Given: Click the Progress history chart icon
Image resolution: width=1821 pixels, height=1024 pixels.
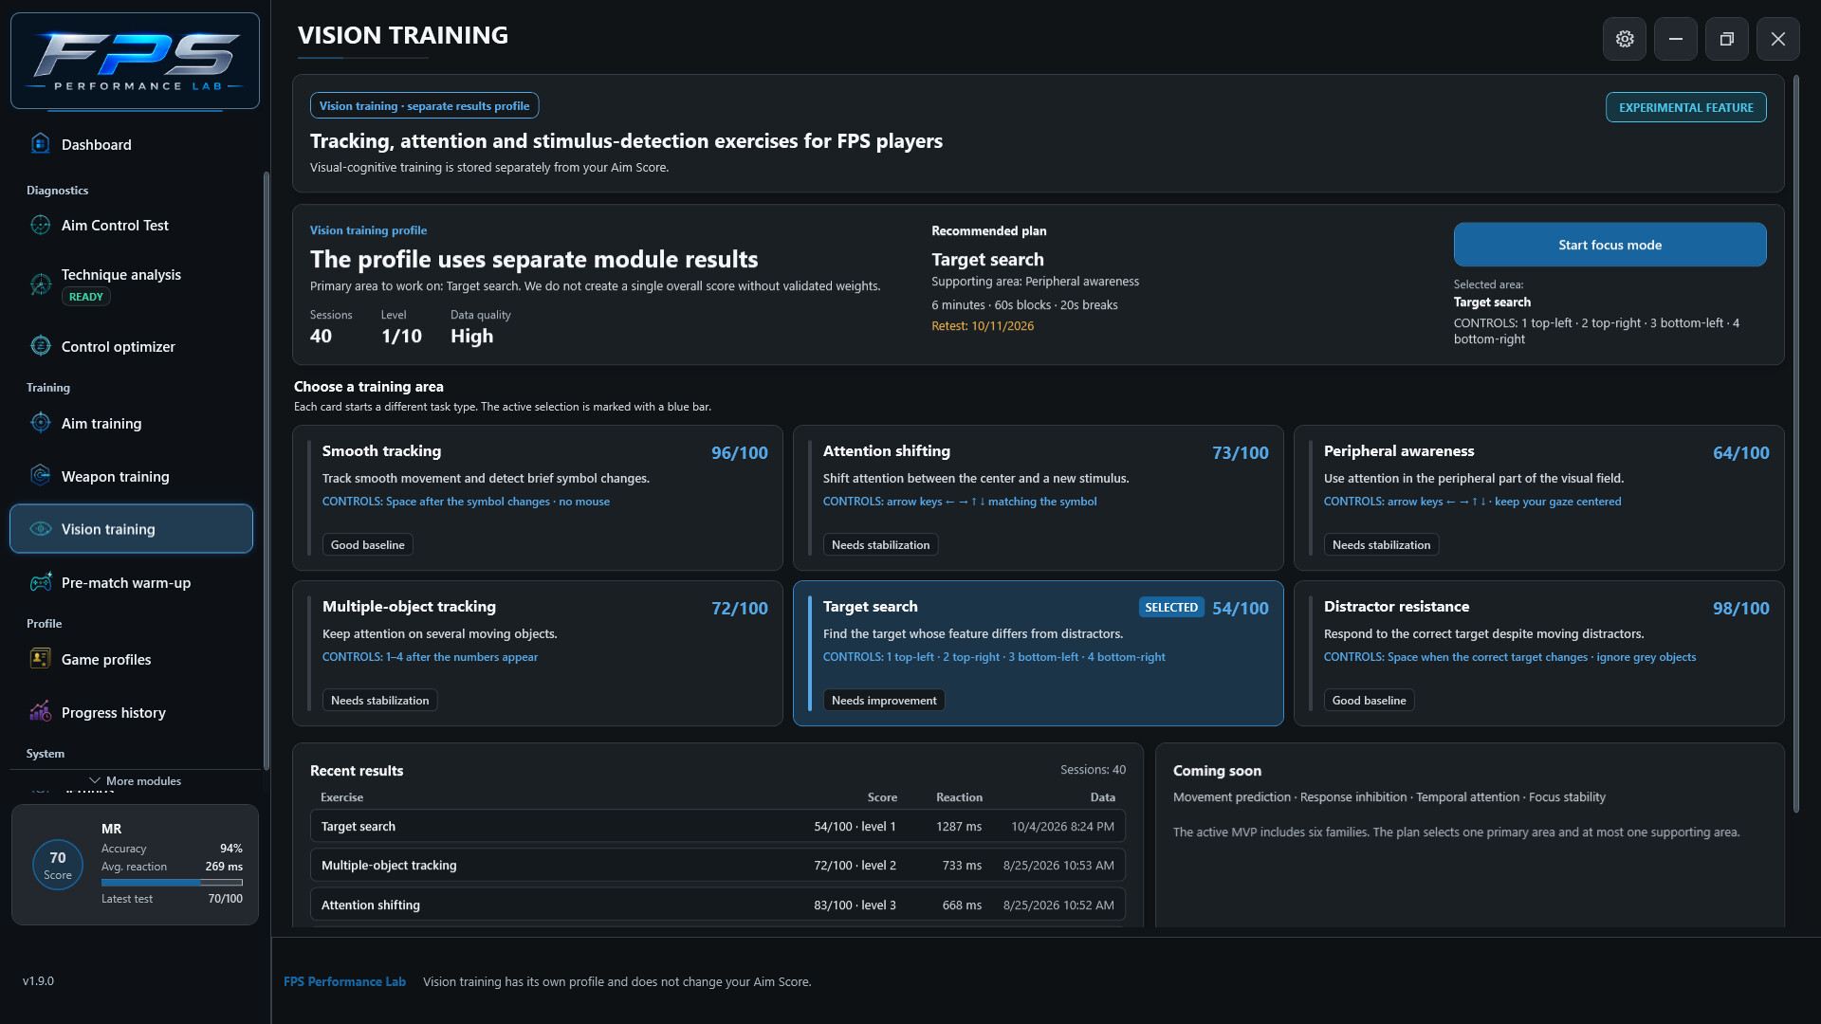Looking at the screenshot, I should pos(40,712).
